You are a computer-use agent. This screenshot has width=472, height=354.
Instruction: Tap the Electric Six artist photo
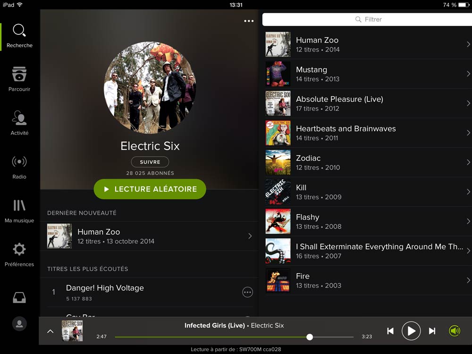click(x=150, y=87)
